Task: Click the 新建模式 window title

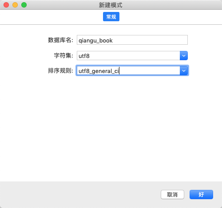Action: point(111,5)
